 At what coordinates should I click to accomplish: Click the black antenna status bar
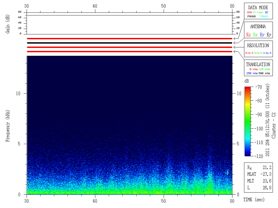pos(129,43)
